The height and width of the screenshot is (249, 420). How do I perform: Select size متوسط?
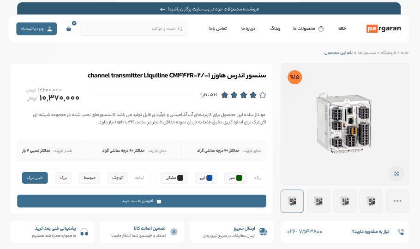pyautogui.click(x=90, y=178)
